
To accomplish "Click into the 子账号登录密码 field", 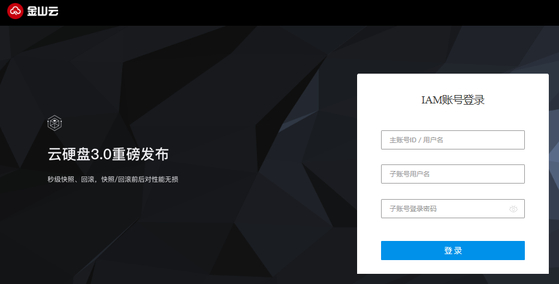I will tap(453, 209).
